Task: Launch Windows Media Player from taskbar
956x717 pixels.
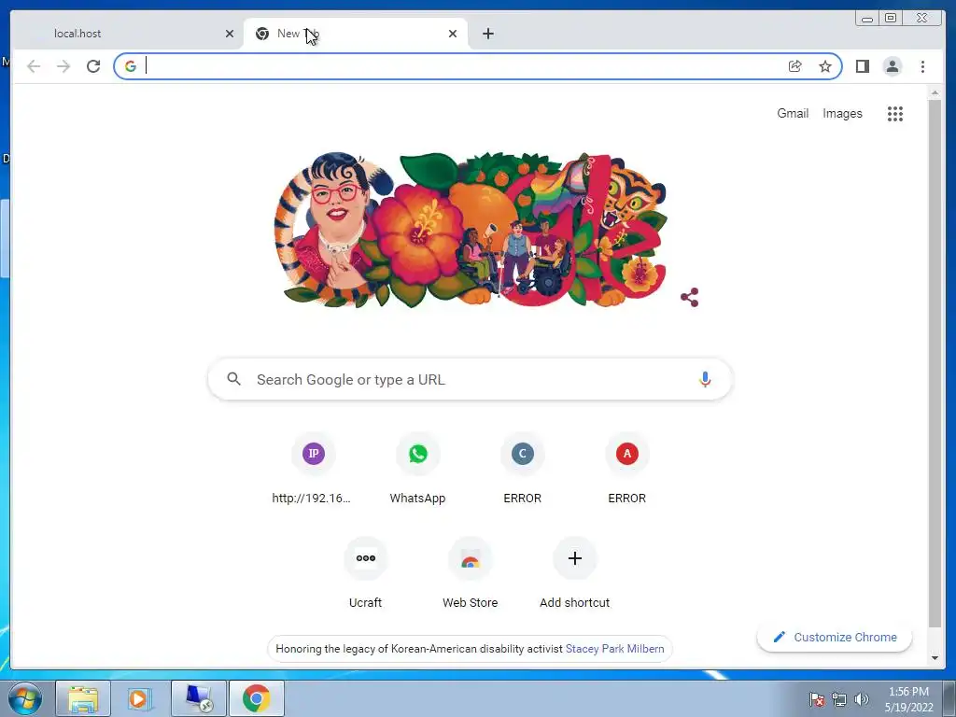Action: pos(140,698)
